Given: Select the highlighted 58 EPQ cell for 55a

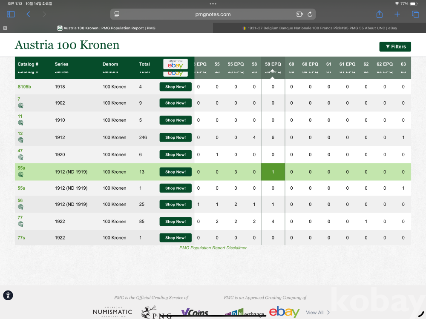Looking at the screenshot, I should 273,172.
